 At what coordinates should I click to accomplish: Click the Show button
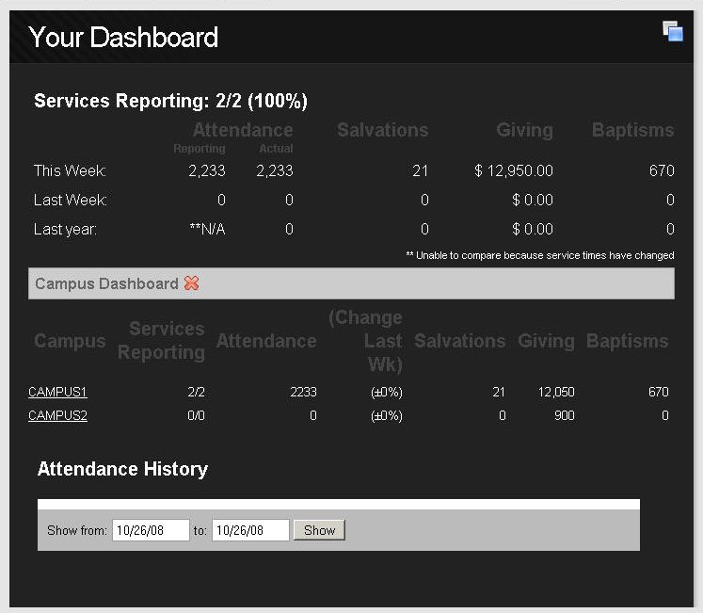point(319,530)
